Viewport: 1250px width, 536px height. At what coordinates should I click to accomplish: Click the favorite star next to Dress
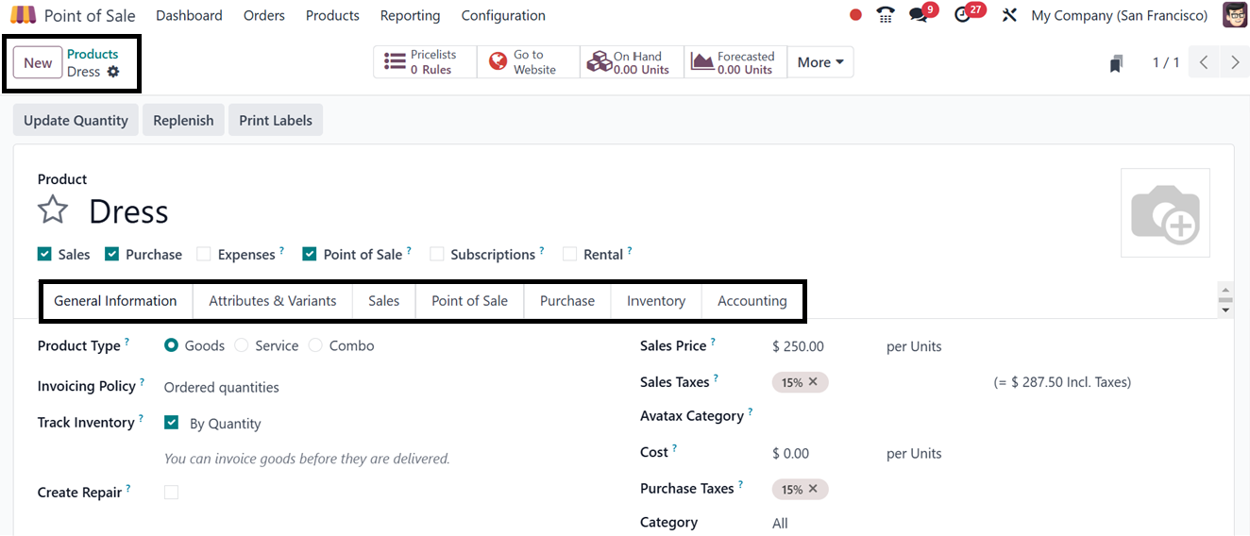[53, 209]
